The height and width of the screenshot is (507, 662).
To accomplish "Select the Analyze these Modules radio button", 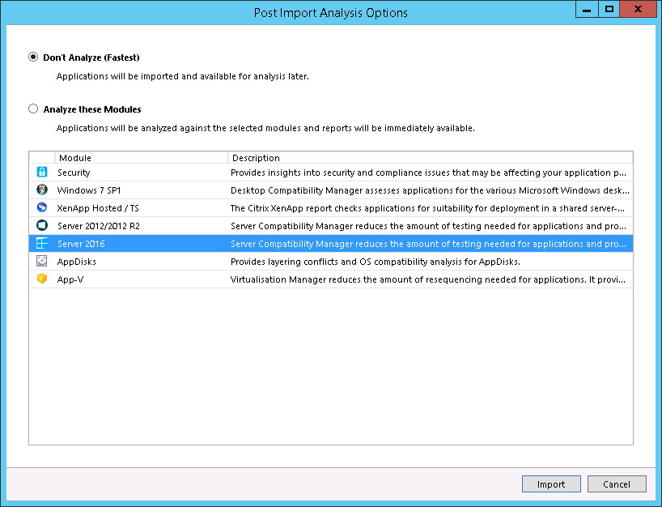I will pos(33,109).
